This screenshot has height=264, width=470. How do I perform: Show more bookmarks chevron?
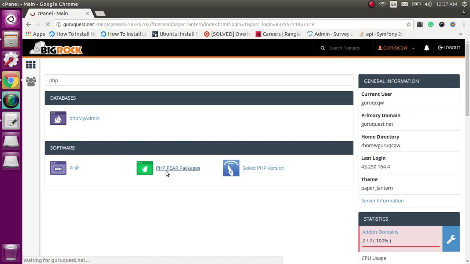click(460, 34)
